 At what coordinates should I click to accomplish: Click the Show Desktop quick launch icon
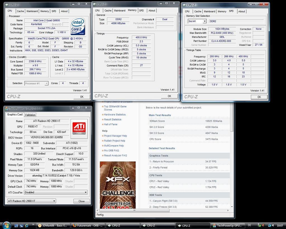click(x=16, y=226)
